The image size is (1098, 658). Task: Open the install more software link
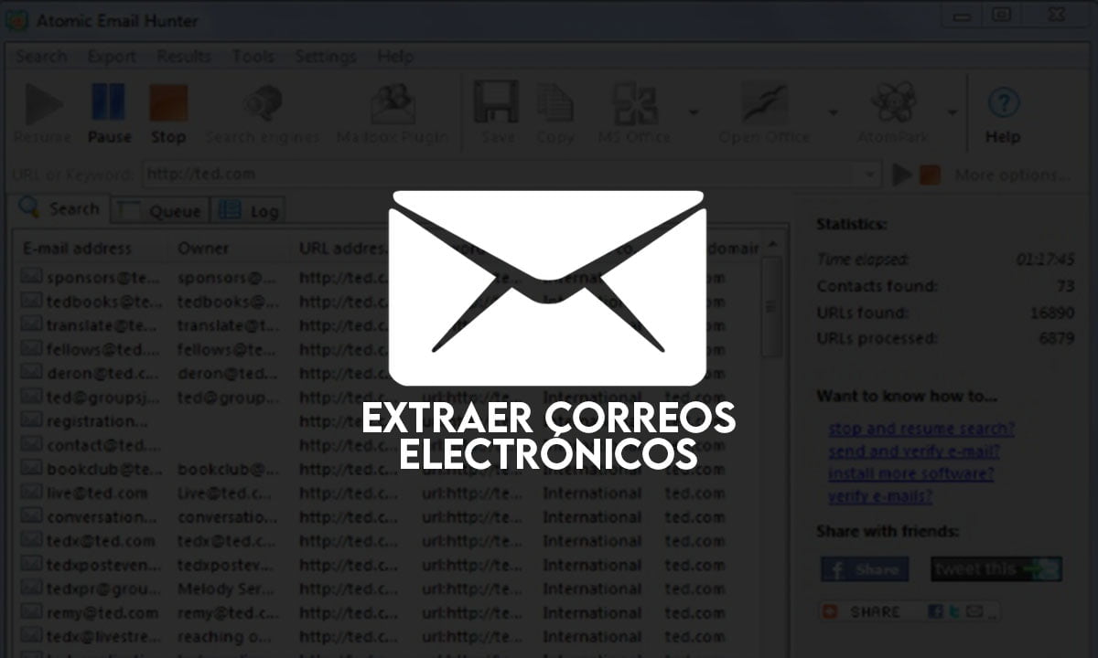(911, 474)
